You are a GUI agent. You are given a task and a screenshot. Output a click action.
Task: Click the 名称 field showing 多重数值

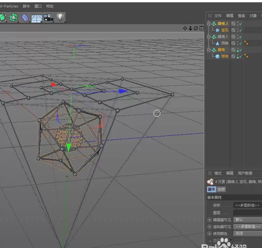(x=246, y=205)
